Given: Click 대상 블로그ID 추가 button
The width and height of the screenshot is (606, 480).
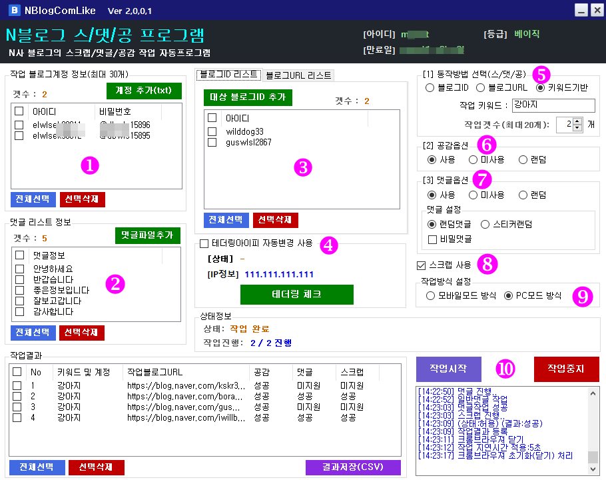Looking at the screenshot, I should point(248,97).
